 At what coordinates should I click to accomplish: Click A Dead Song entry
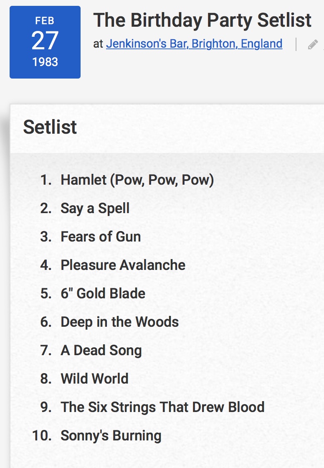(101, 351)
